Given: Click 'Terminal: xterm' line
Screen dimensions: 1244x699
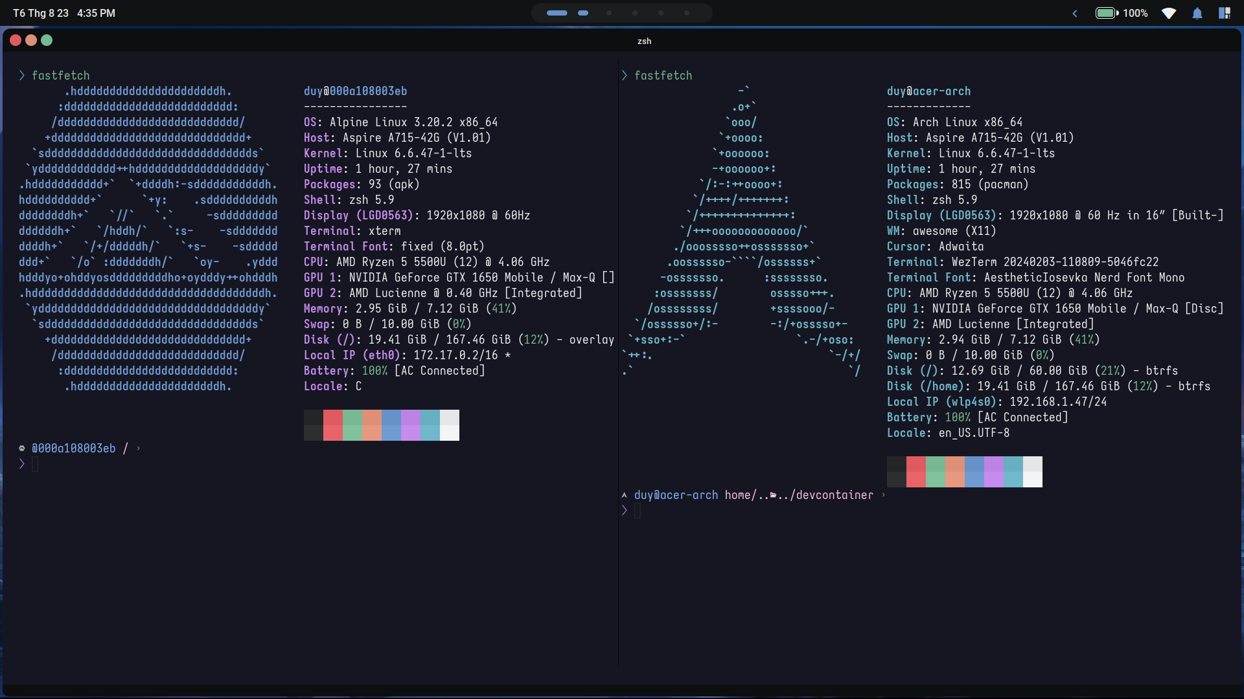Looking at the screenshot, I should 352,231.
